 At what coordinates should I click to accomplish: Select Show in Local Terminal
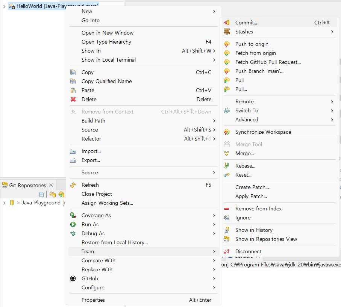click(x=144, y=60)
